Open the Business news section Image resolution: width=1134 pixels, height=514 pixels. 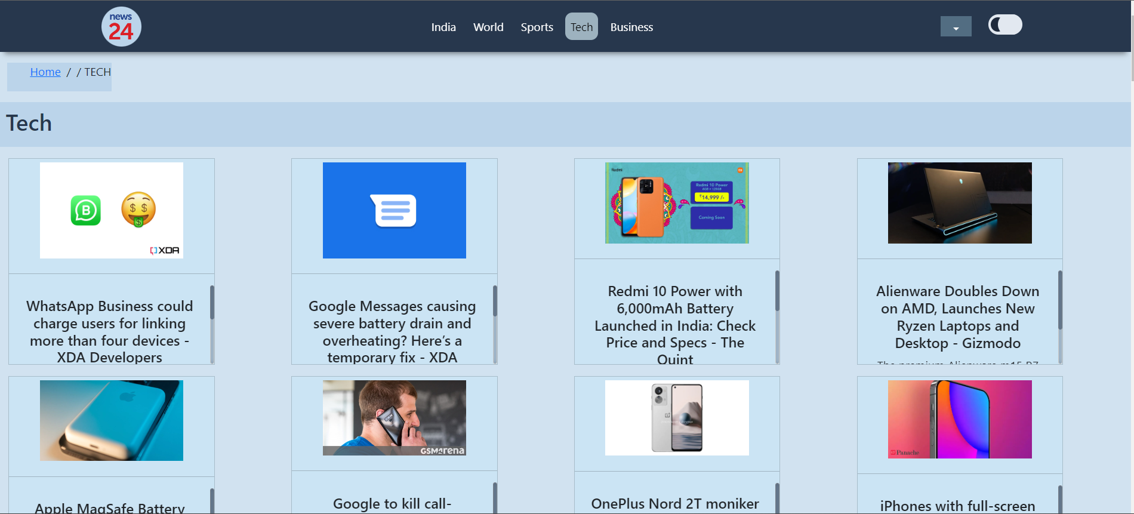pos(631,27)
